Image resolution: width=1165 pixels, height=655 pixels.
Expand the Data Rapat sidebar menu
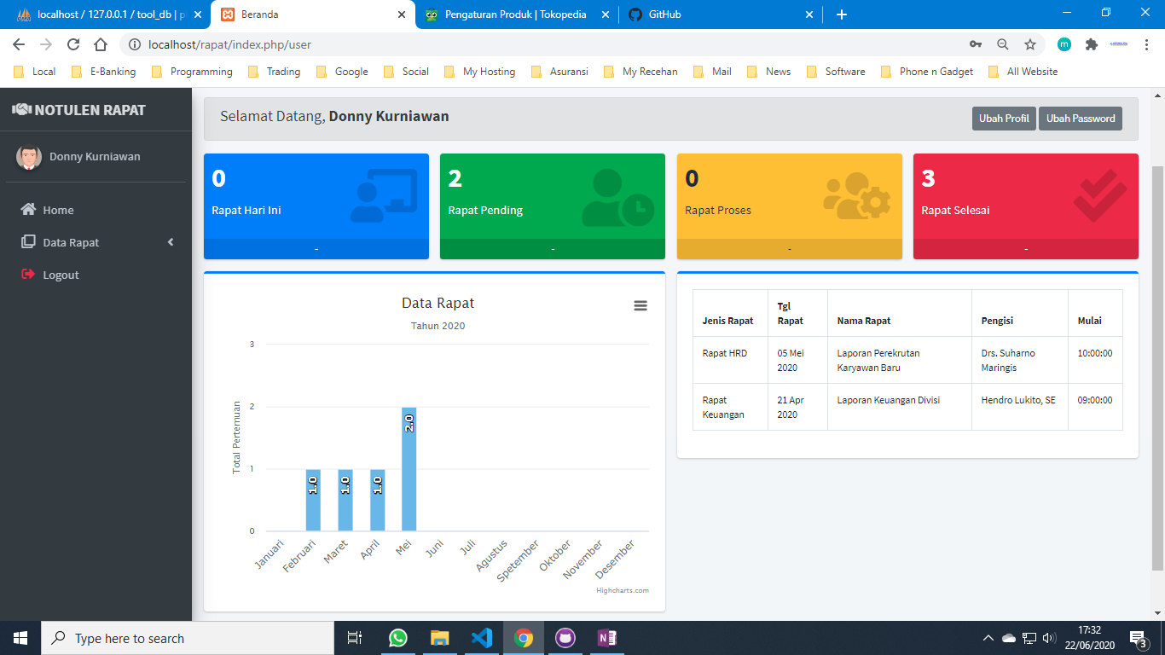(71, 242)
